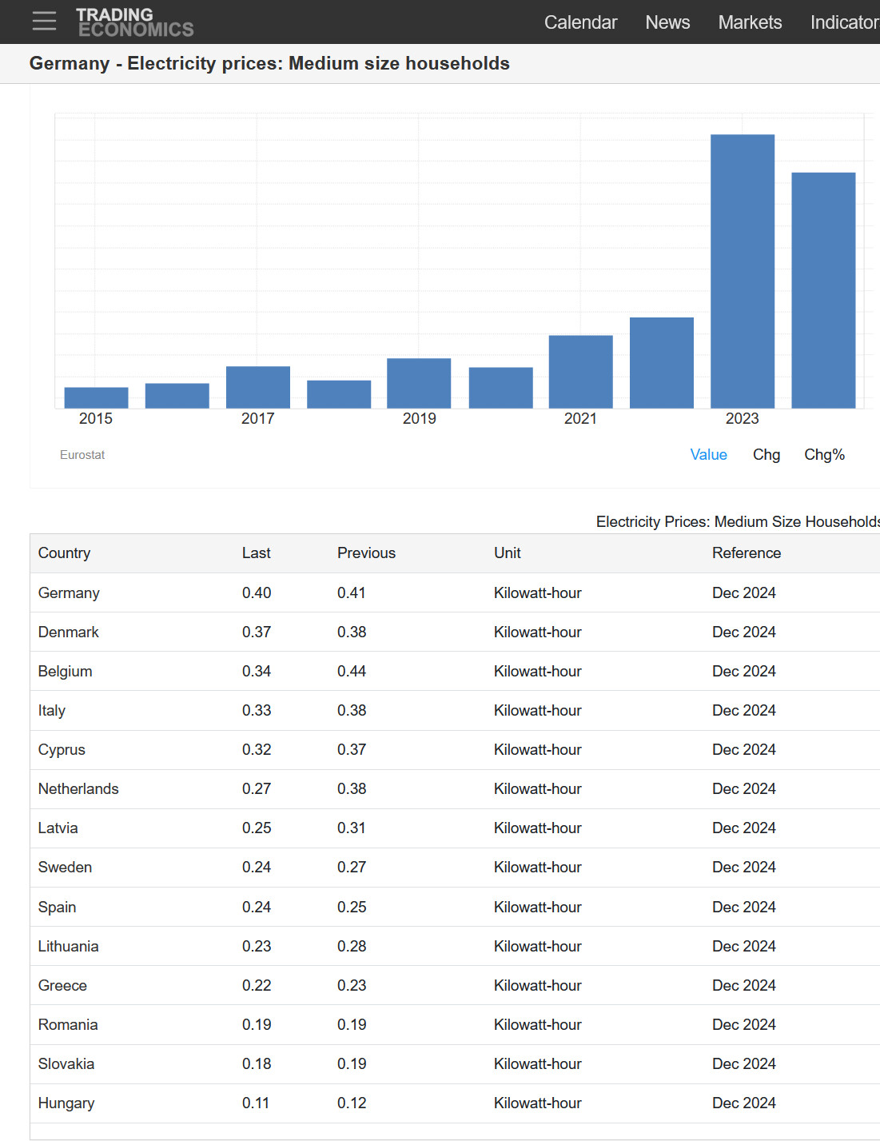Open the Cyprus country link
Viewport: 880px width, 1141px height.
(62, 749)
